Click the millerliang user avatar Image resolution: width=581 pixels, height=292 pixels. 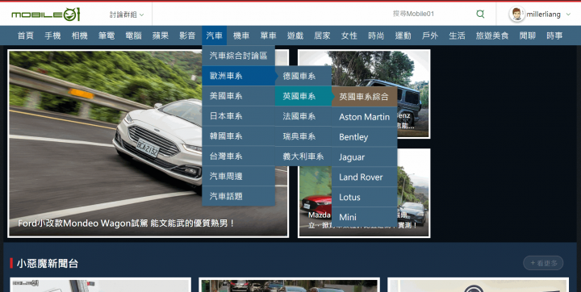(516, 15)
